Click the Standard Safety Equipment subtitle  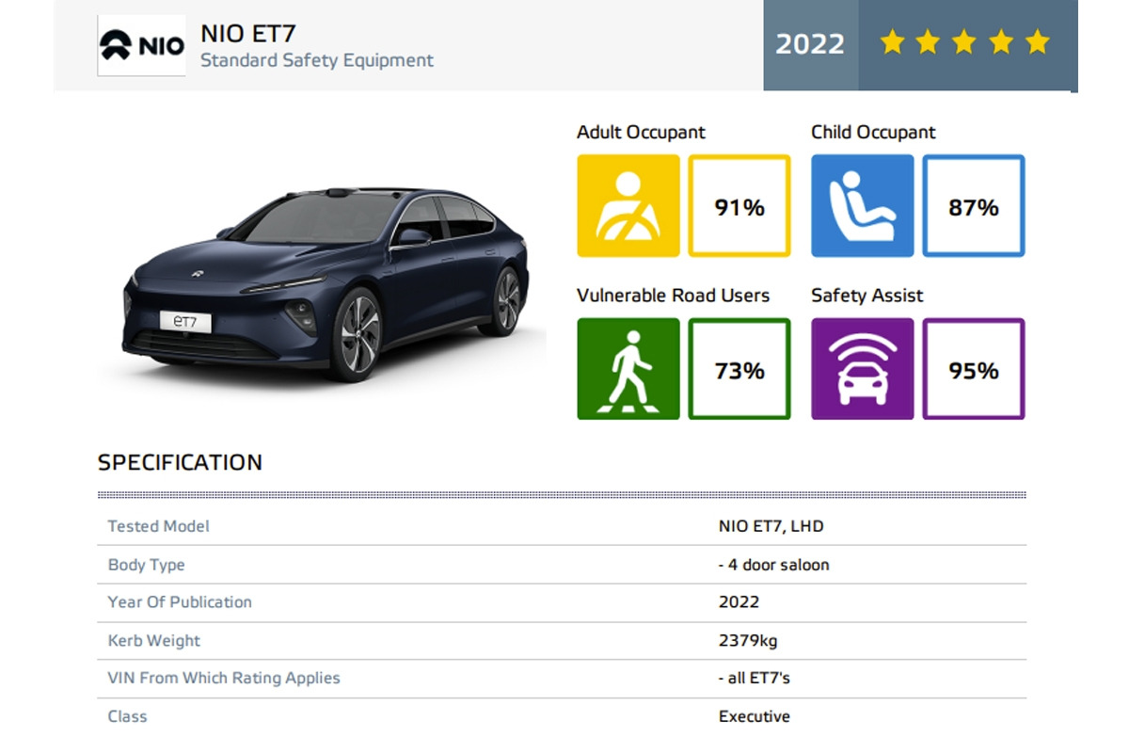pyautogui.click(x=317, y=60)
